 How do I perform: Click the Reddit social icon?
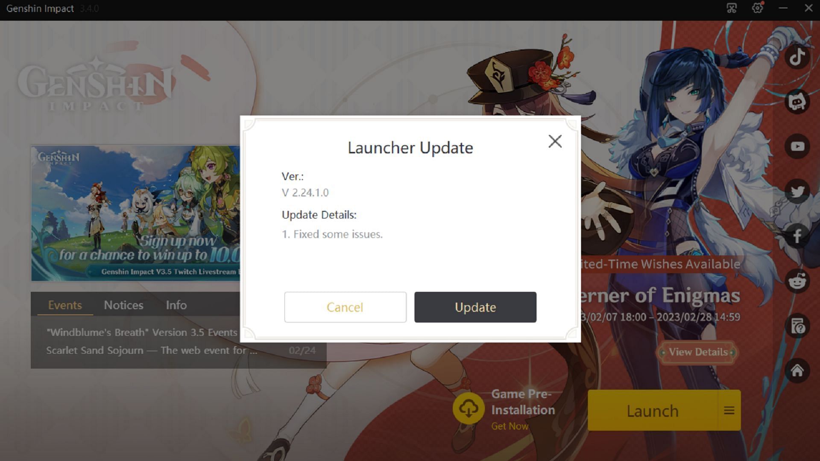[x=799, y=281]
